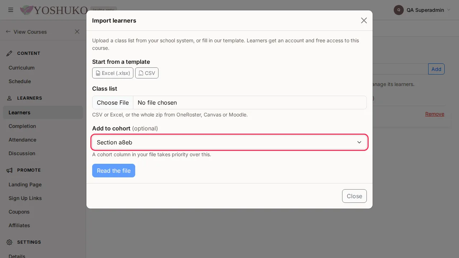This screenshot has height=258, width=459.
Task: Open Completion in sidebar
Action: [x=22, y=126]
